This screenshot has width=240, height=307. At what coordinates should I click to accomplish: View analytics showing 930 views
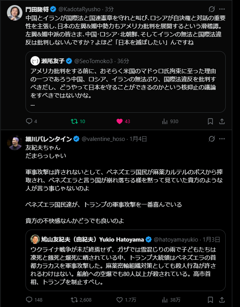pyautogui.click(x=164, y=121)
